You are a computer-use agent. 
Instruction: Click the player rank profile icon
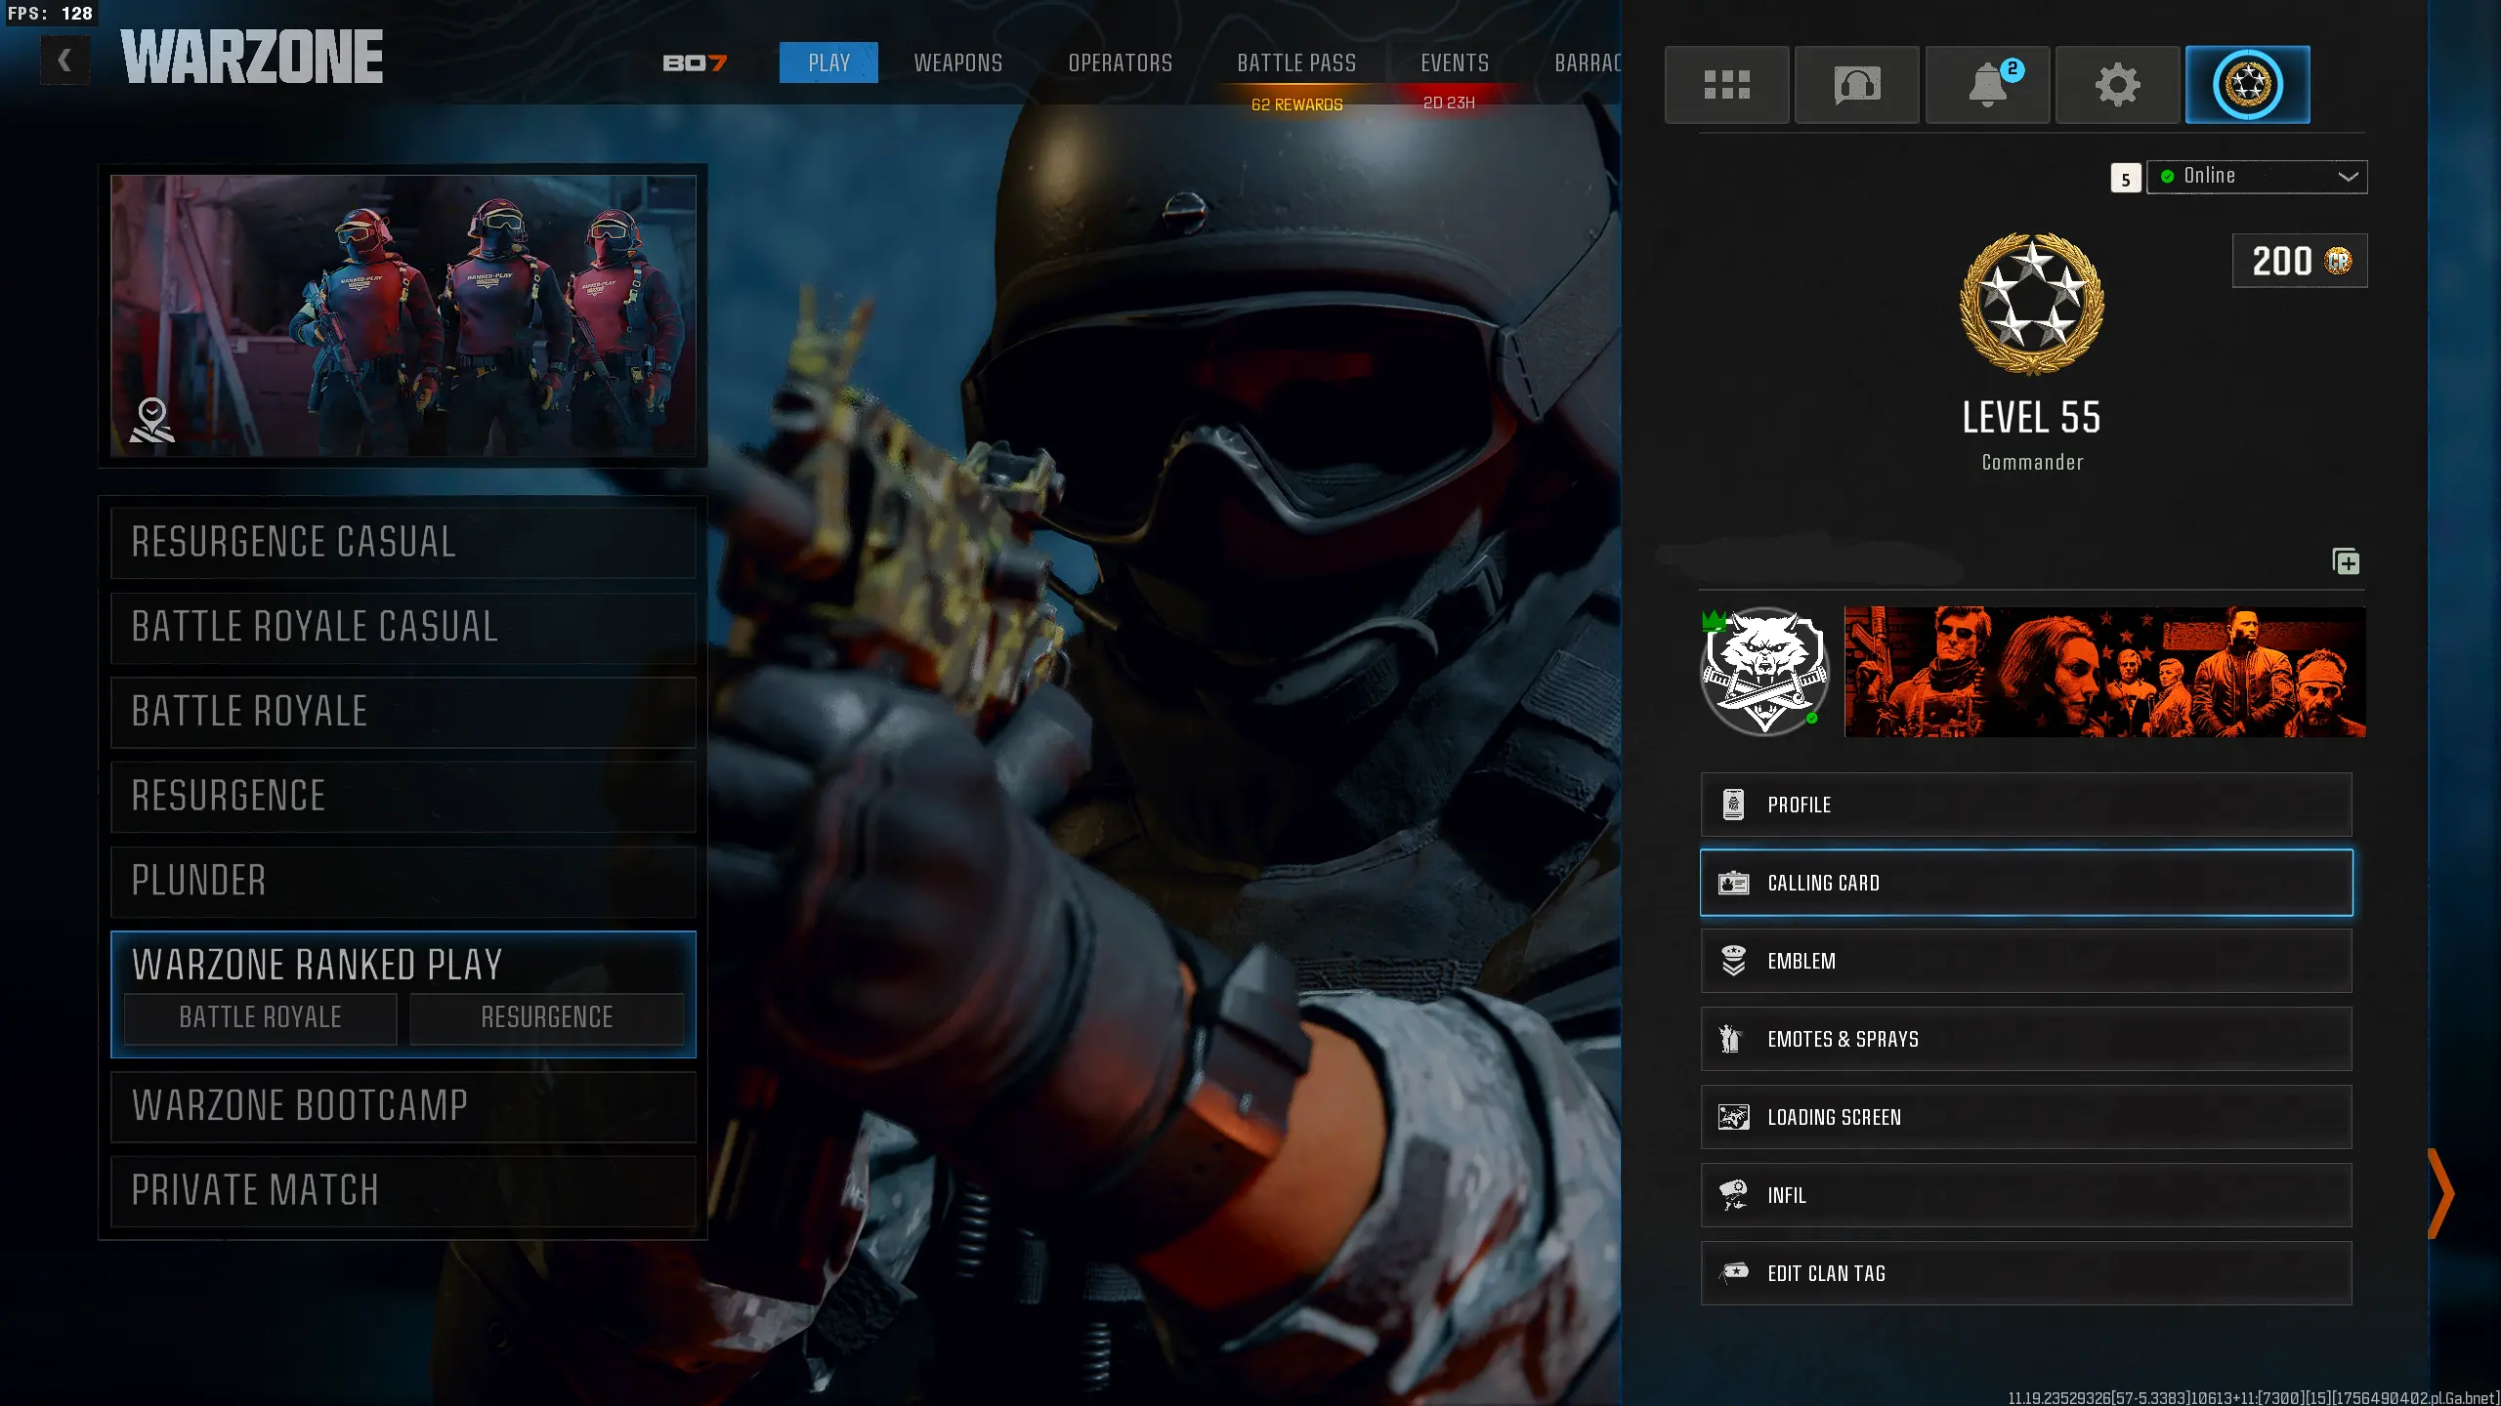(x=2247, y=85)
